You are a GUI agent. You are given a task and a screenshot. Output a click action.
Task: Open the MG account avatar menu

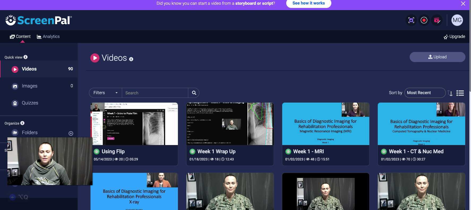coord(457,20)
